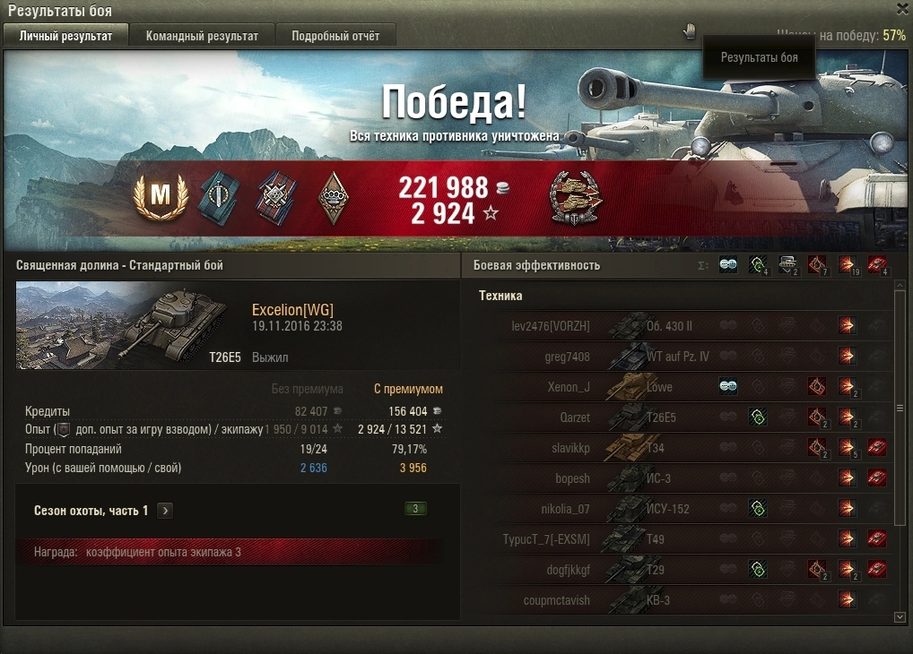Close the battle results window

point(902,9)
